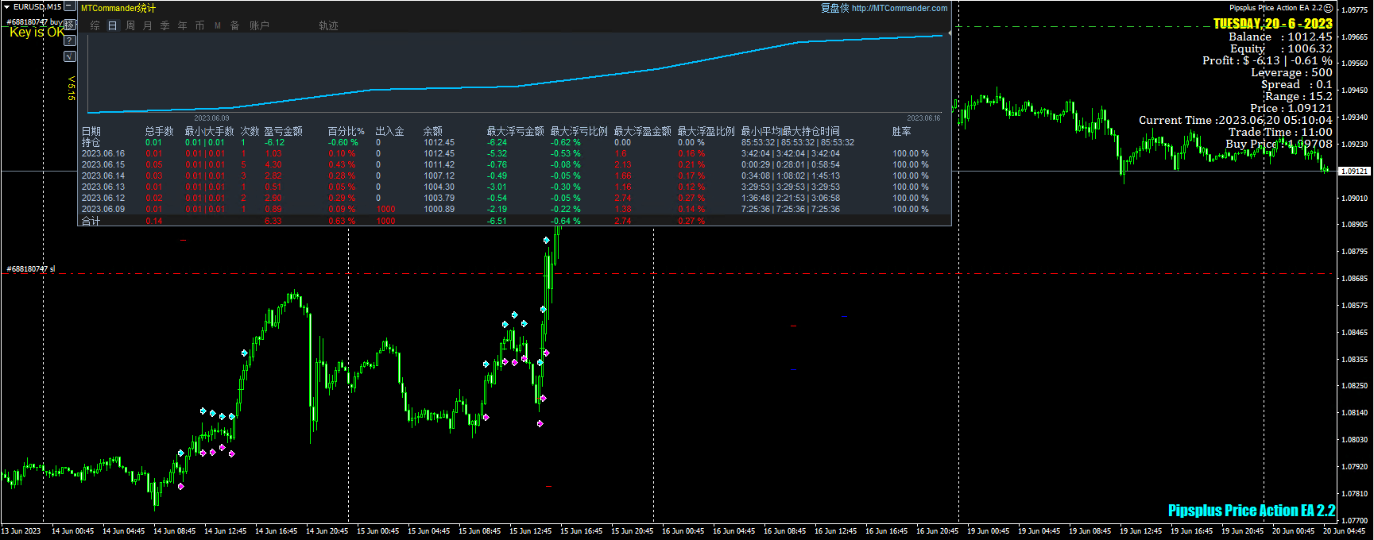This screenshot has height=540, width=1374.
Task: Switch to the 季 (quarterly) tab
Action: [x=165, y=25]
